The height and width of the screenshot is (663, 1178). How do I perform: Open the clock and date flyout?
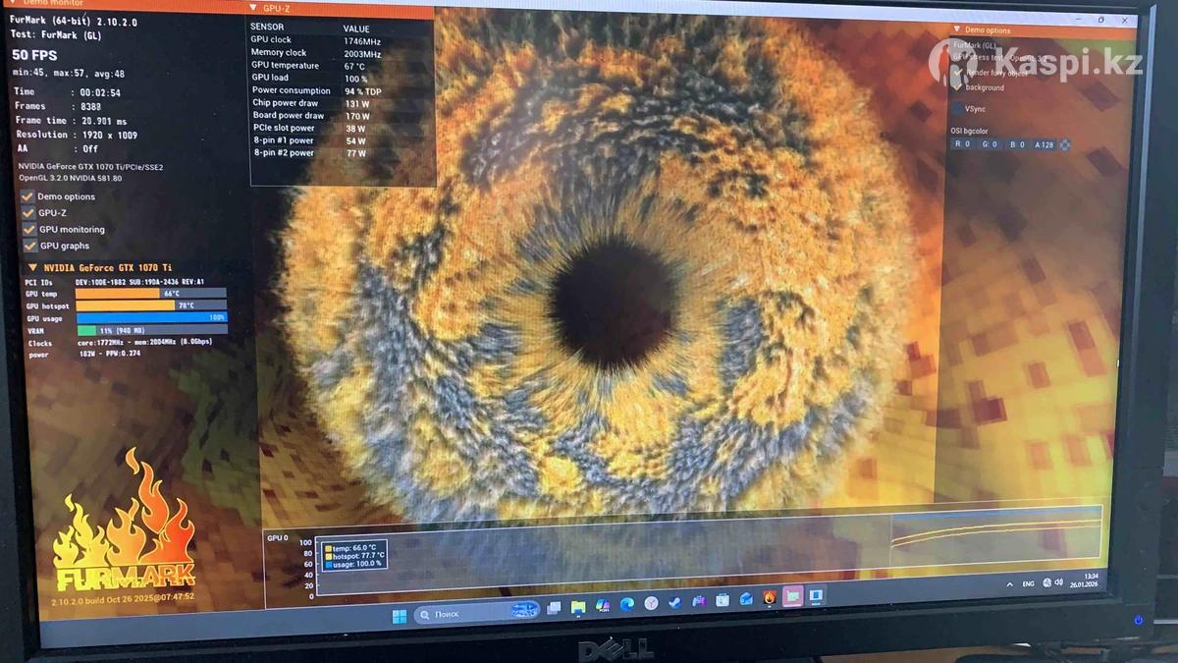[x=1091, y=580]
